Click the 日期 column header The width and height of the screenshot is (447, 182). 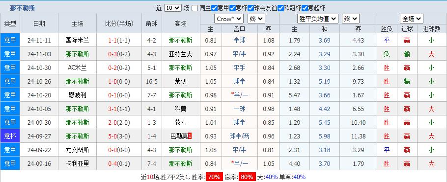click(x=39, y=23)
